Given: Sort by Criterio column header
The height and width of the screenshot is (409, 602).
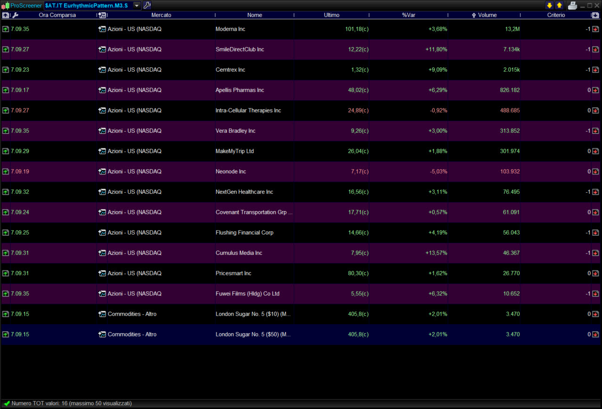Looking at the screenshot, I should point(556,15).
